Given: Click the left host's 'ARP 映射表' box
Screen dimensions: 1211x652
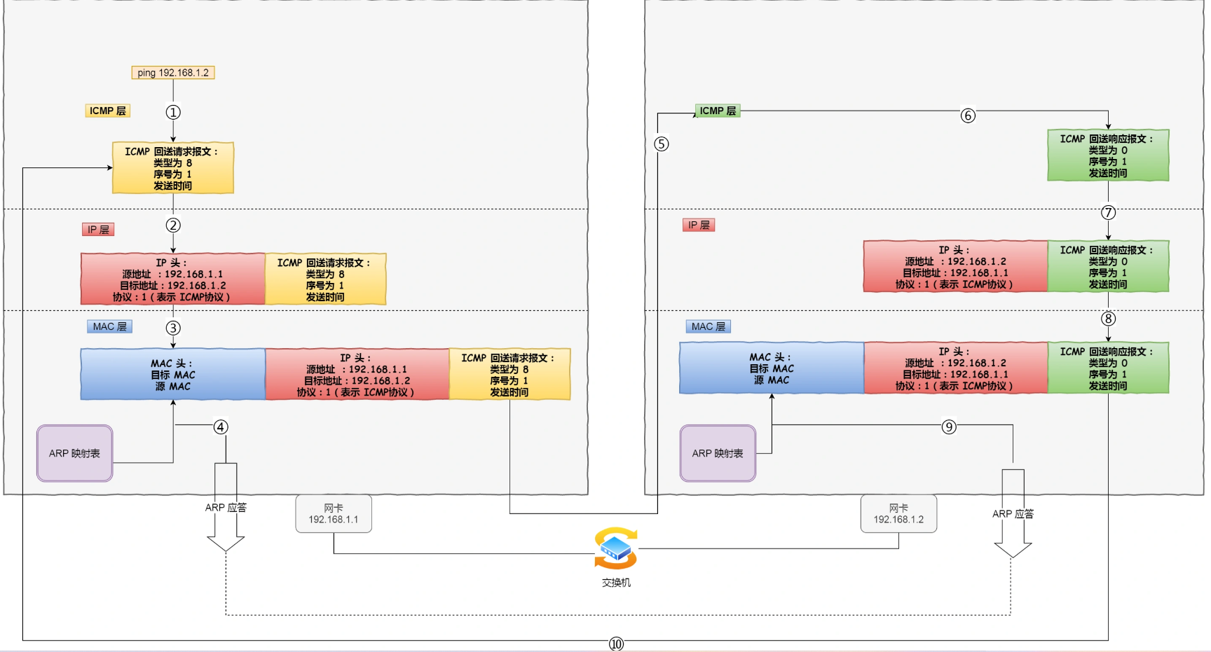Looking at the screenshot, I should pyautogui.click(x=75, y=453).
